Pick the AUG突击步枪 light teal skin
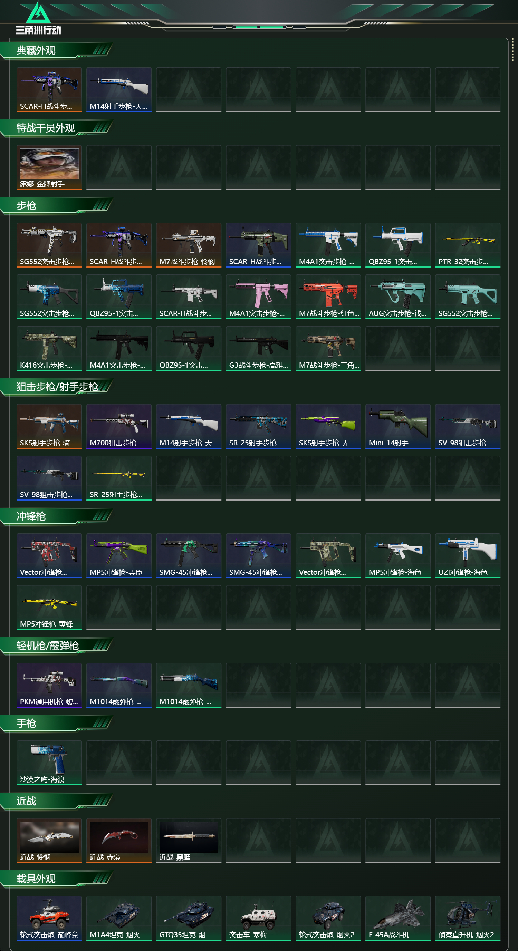Viewport: 518px width, 951px height. (398, 297)
